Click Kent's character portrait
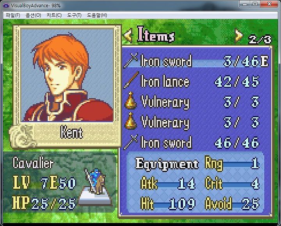The image size is (281, 226). coord(67,75)
